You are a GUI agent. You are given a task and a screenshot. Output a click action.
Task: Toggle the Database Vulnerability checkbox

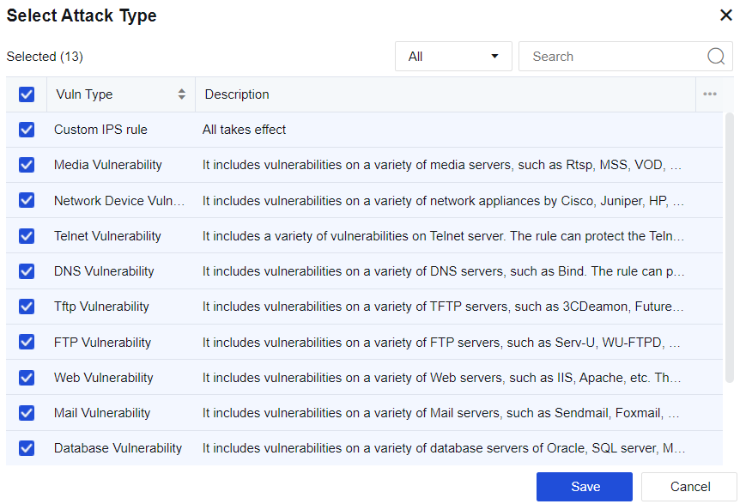(x=27, y=448)
